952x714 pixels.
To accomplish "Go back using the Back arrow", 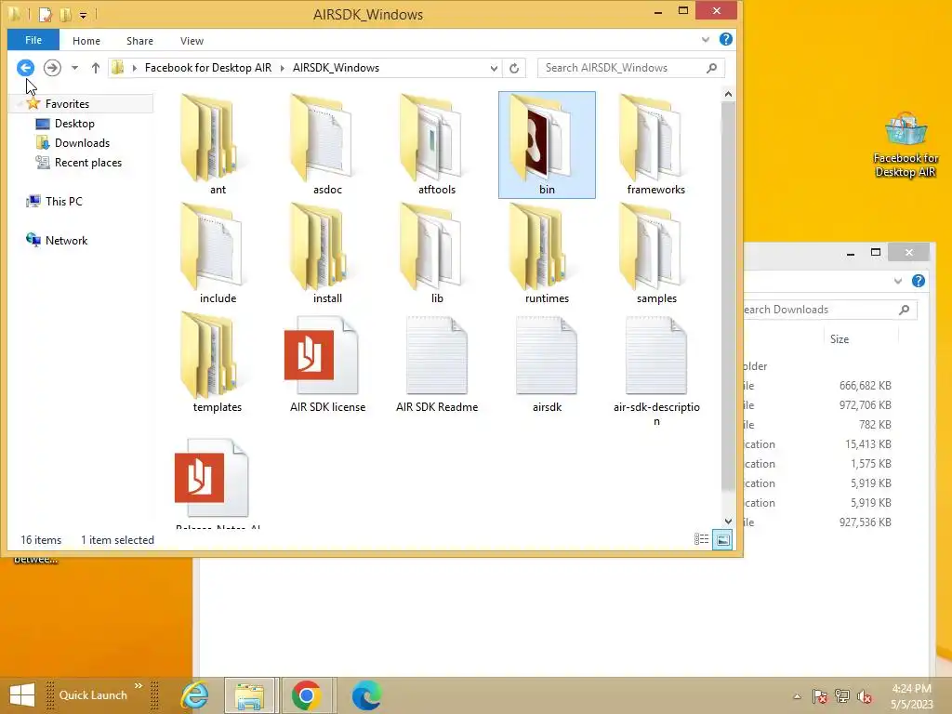I will pyautogui.click(x=25, y=67).
